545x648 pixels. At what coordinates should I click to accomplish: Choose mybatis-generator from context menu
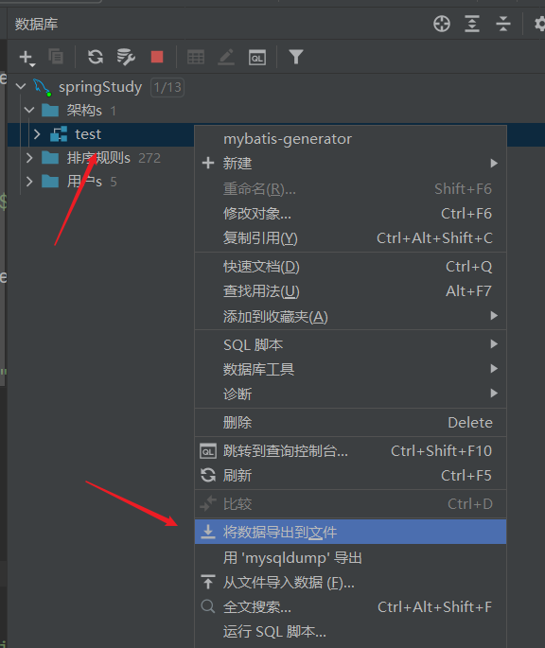pyautogui.click(x=350, y=139)
